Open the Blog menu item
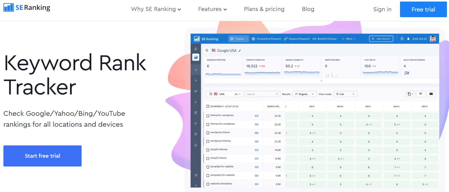 point(308,9)
